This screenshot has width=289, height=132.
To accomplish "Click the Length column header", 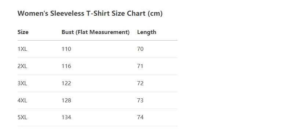I will pos(147,32).
